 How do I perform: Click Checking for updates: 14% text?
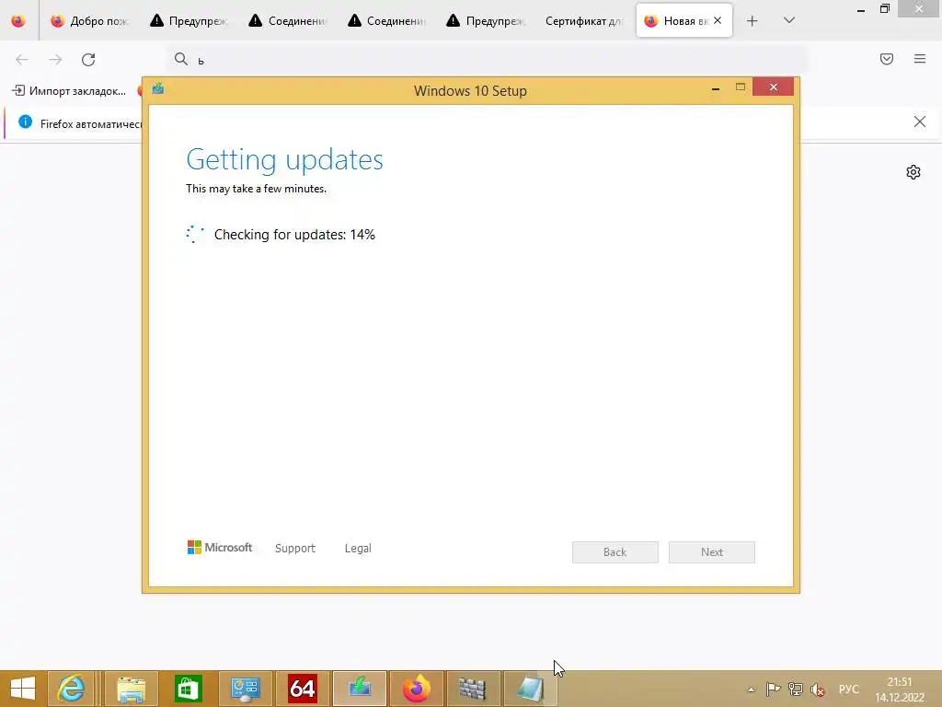click(294, 235)
